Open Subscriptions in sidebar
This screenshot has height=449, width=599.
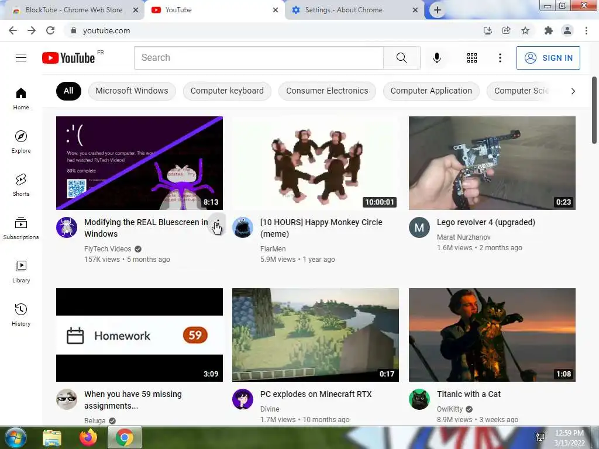pyautogui.click(x=21, y=229)
